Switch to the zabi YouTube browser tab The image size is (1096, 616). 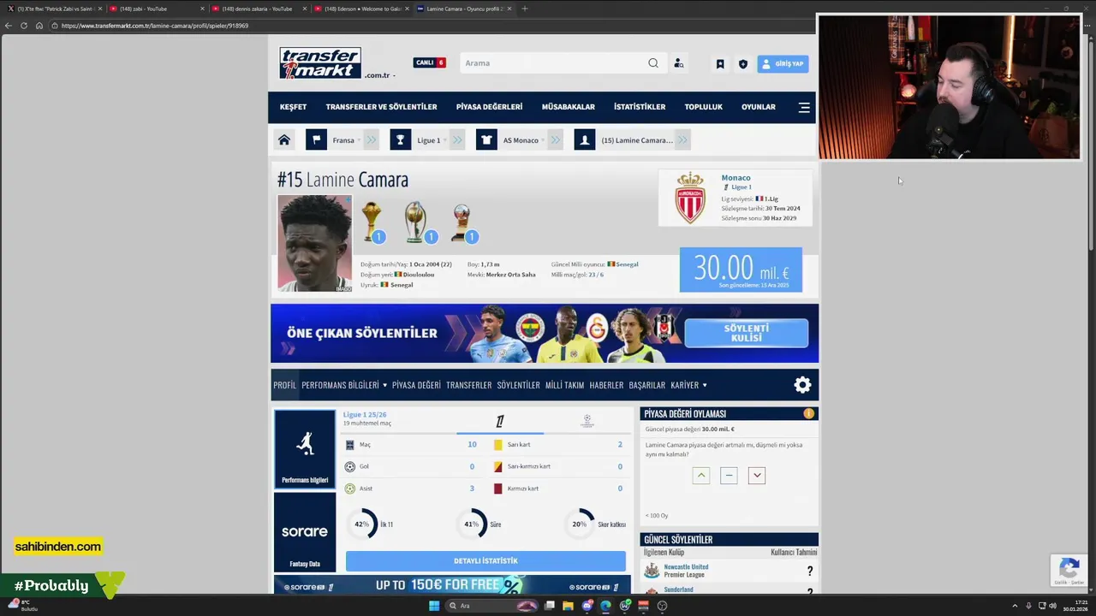[154, 9]
